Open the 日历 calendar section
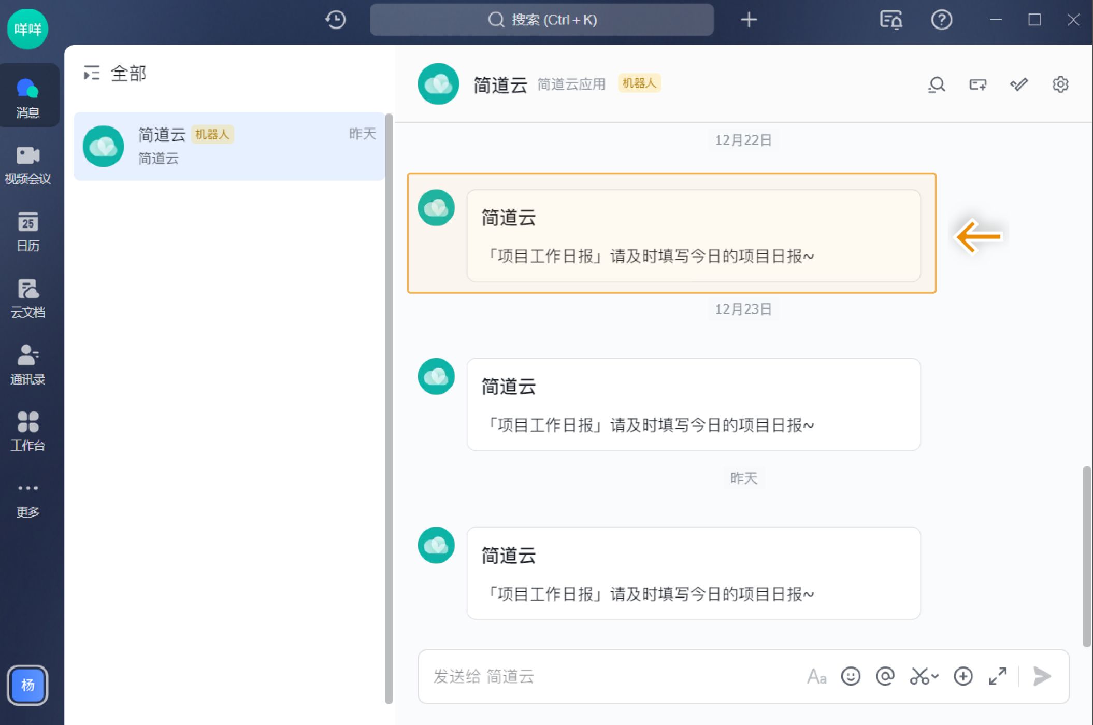Viewport: 1093px width, 725px height. click(x=28, y=231)
